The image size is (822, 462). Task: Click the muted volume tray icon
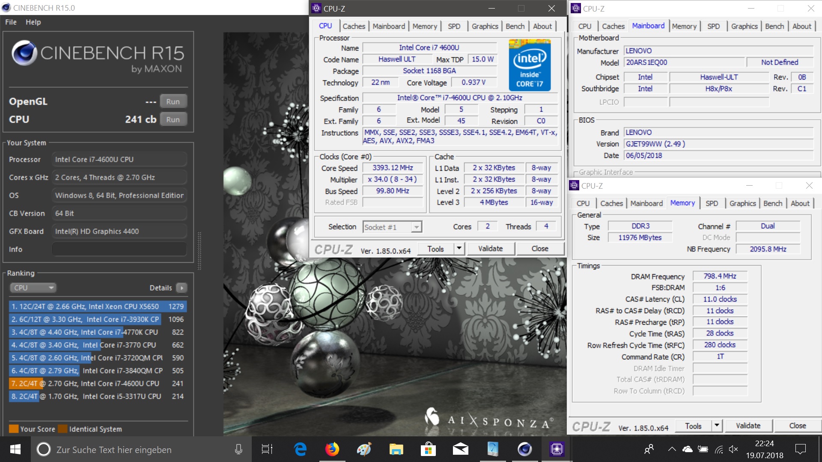[x=733, y=450]
